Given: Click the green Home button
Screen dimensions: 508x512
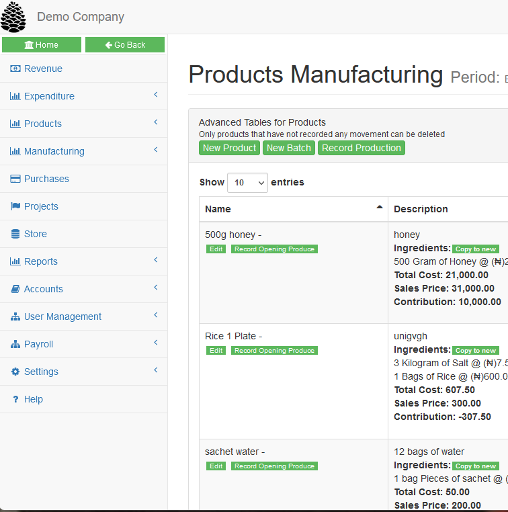Looking at the screenshot, I should point(42,45).
